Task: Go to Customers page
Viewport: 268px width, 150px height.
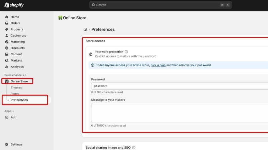Action: (x=18, y=36)
